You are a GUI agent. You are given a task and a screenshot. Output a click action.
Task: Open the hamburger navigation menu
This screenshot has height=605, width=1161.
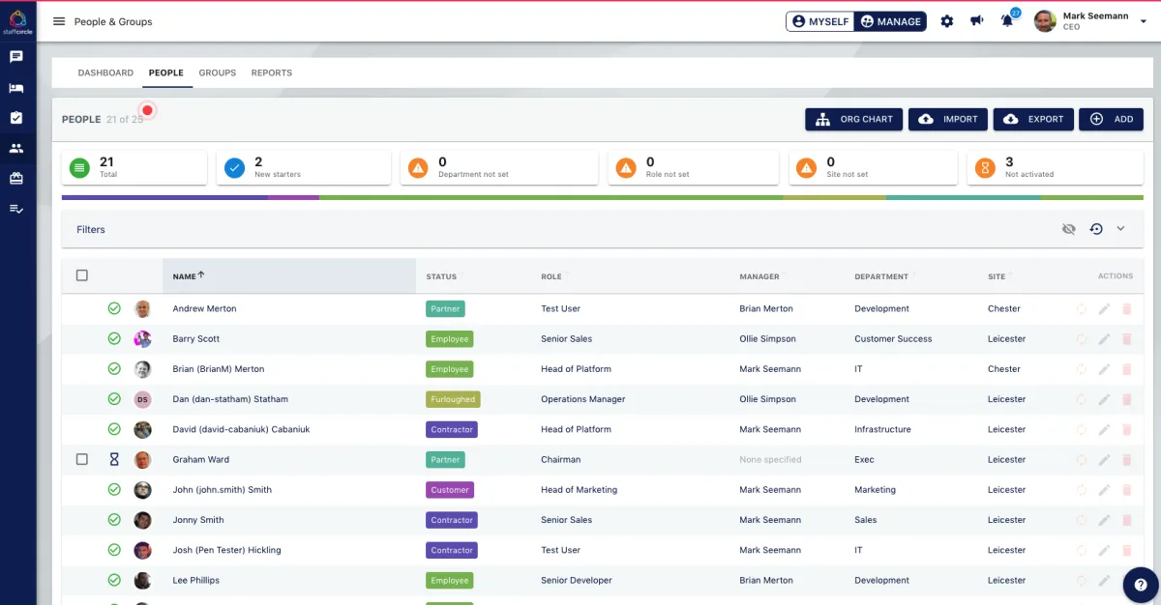tap(59, 21)
